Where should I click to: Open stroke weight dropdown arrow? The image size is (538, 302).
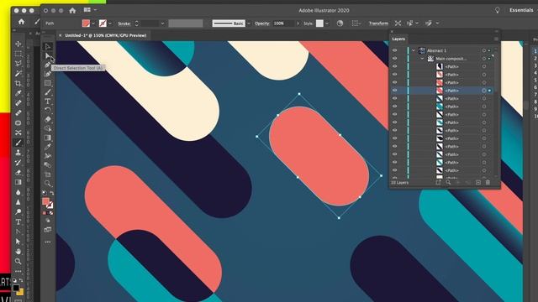(x=162, y=23)
